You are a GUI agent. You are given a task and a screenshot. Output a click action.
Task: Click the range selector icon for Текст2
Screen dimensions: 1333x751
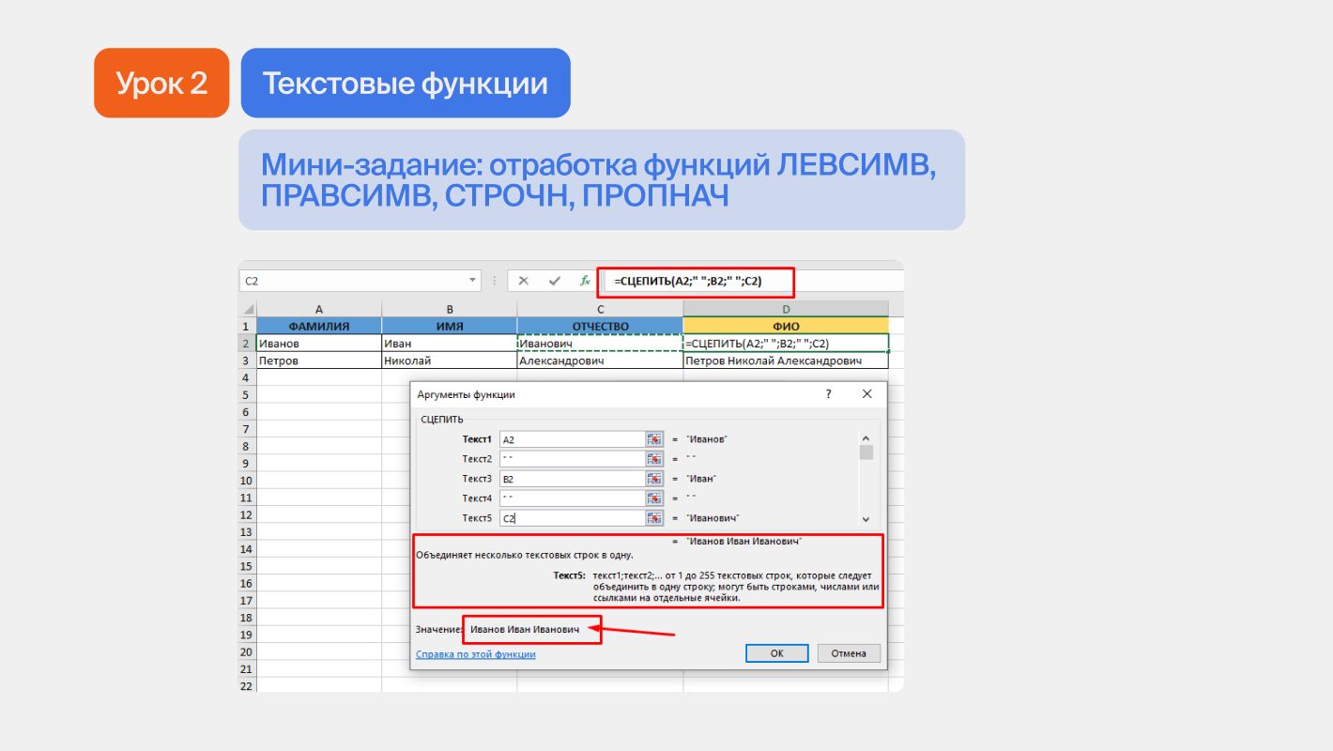pyautogui.click(x=654, y=459)
